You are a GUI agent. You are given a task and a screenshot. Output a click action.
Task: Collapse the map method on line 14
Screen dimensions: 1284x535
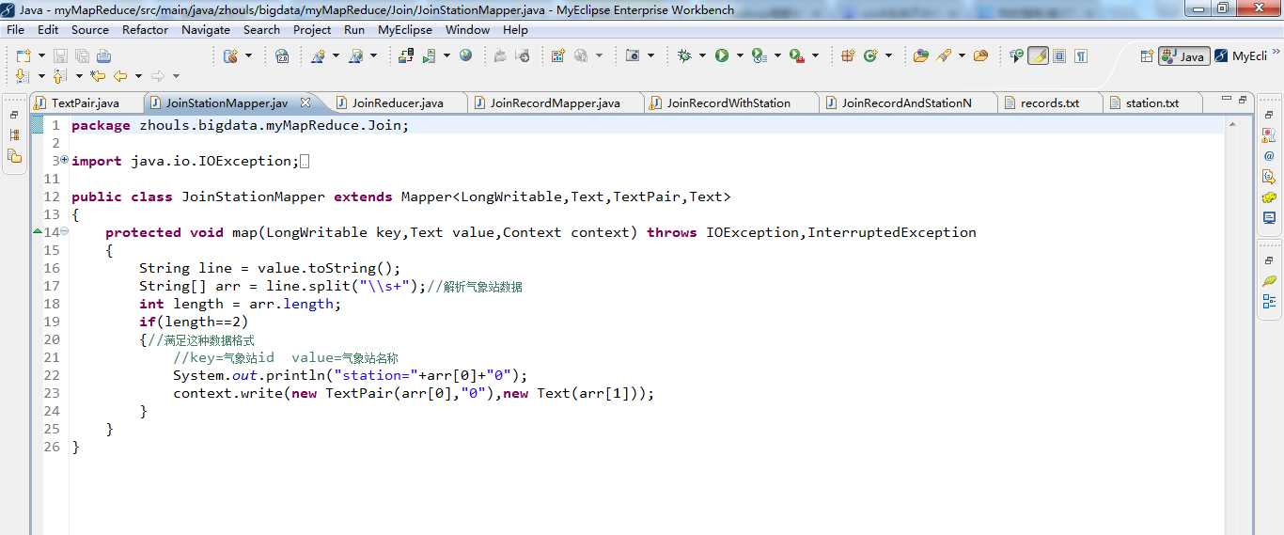pos(64,232)
